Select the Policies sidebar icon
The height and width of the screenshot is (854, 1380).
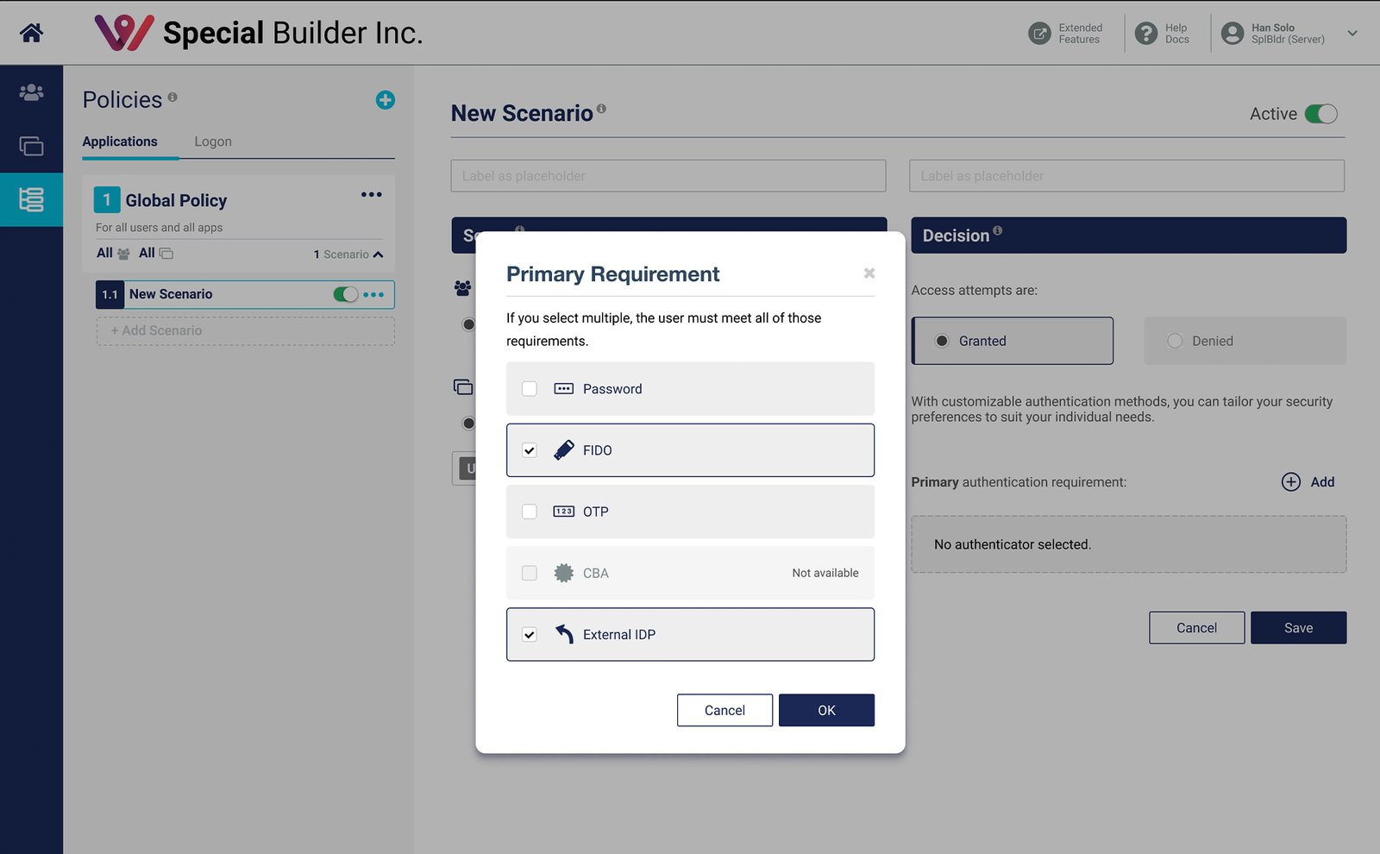coord(31,200)
